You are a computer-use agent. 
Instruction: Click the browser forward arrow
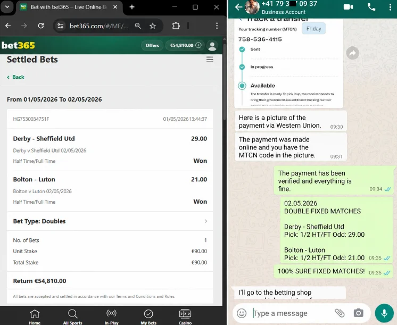click(x=24, y=26)
